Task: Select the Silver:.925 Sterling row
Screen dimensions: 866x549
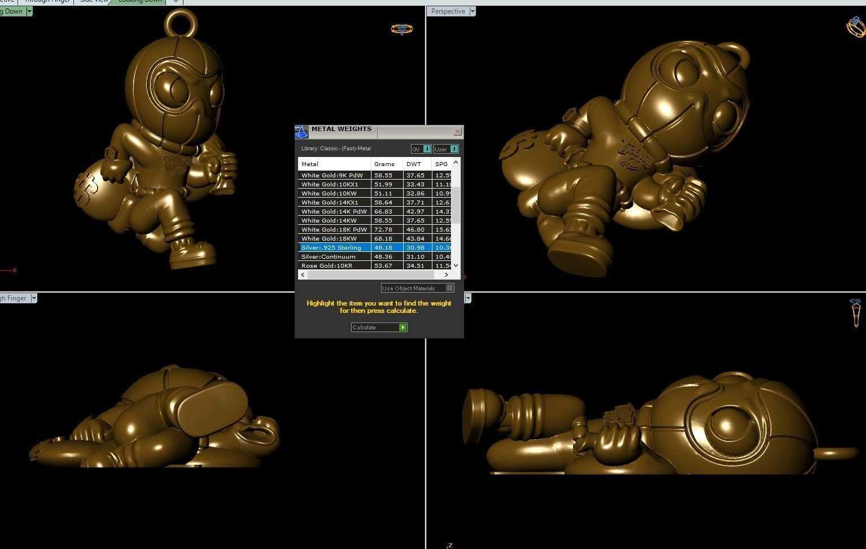Action: (375, 247)
